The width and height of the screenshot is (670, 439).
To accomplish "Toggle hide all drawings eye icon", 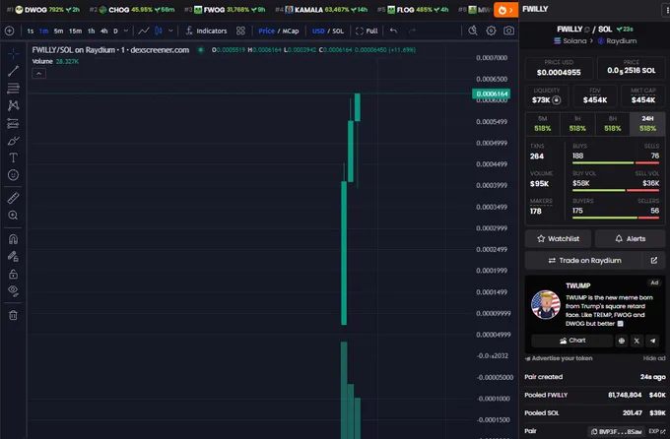I will click(x=13, y=291).
